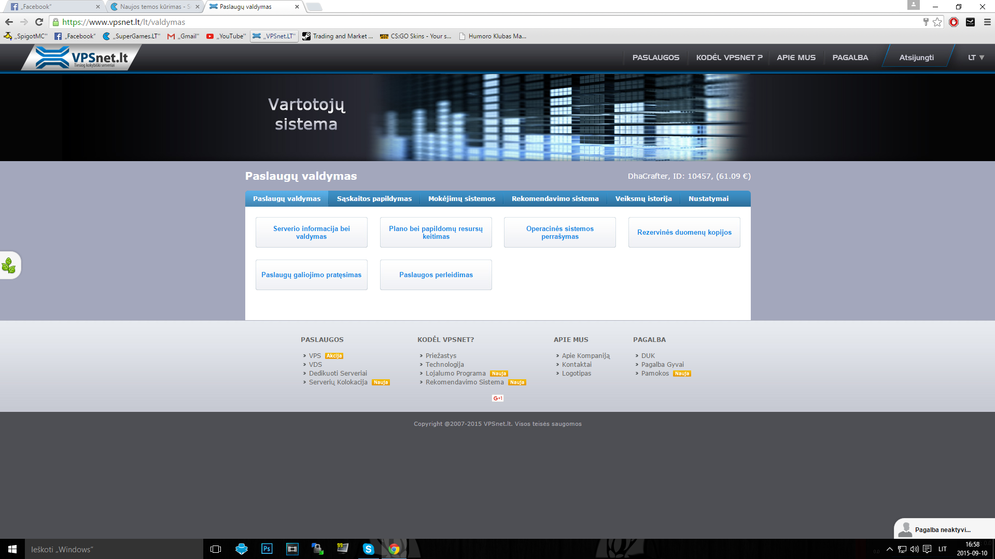The image size is (995, 559).
Task: Open KODĖL VPSNET ? in top navigation
Action: pos(730,58)
